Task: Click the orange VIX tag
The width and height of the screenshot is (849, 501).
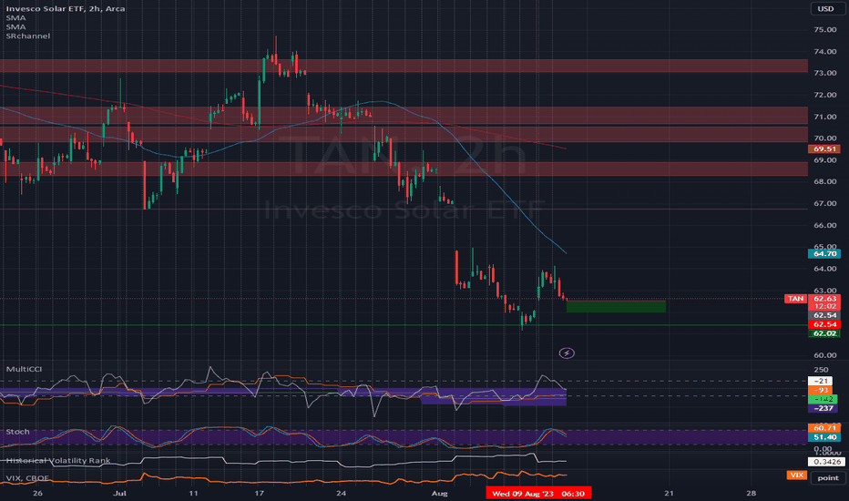Action: pyautogui.click(x=796, y=475)
